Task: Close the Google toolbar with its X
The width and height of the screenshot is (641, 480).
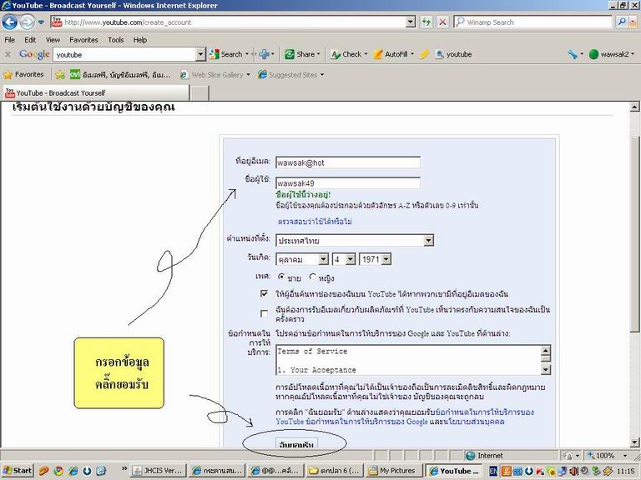Action: pos(8,54)
